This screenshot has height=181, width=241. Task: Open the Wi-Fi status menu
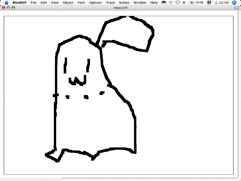point(178,3)
